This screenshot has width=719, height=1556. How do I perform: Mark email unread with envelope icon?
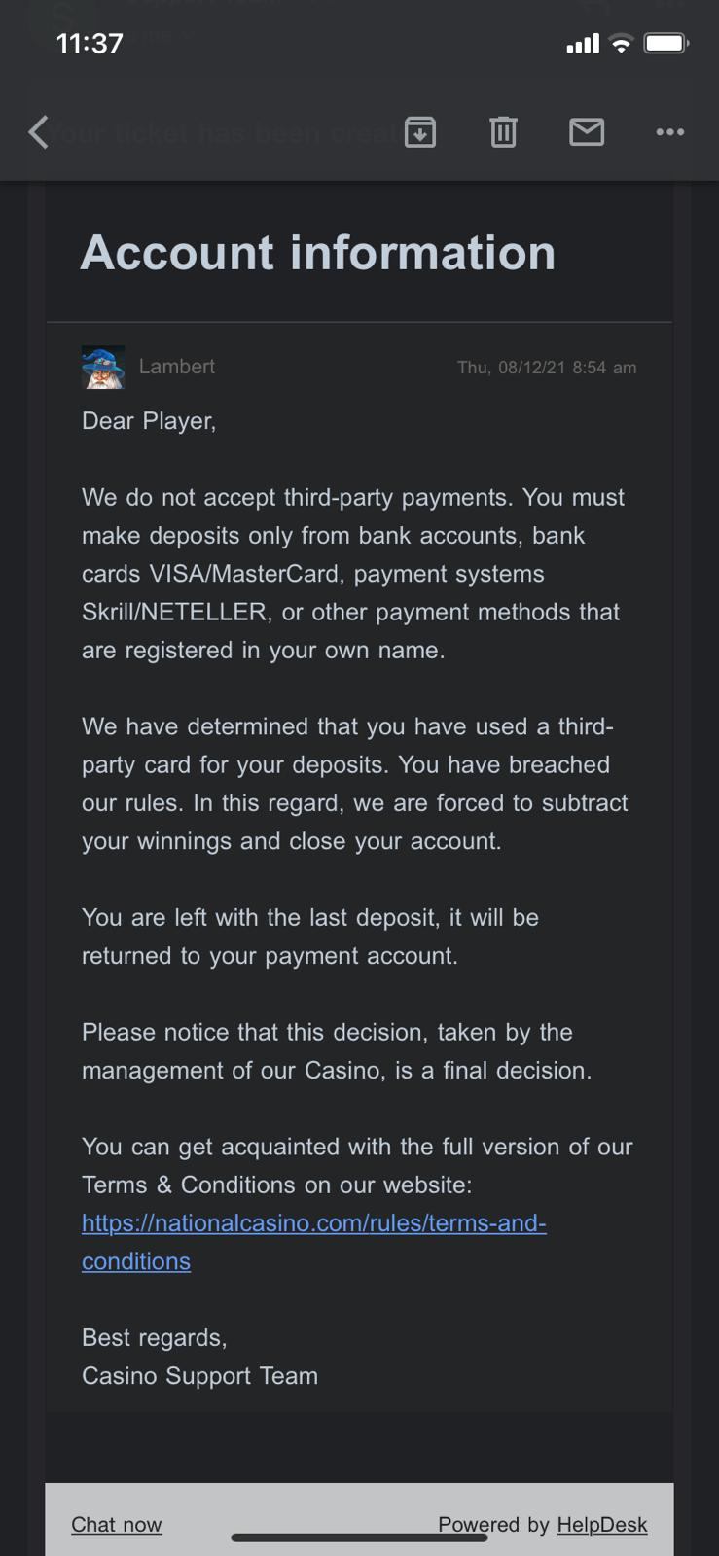(x=587, y=131)
